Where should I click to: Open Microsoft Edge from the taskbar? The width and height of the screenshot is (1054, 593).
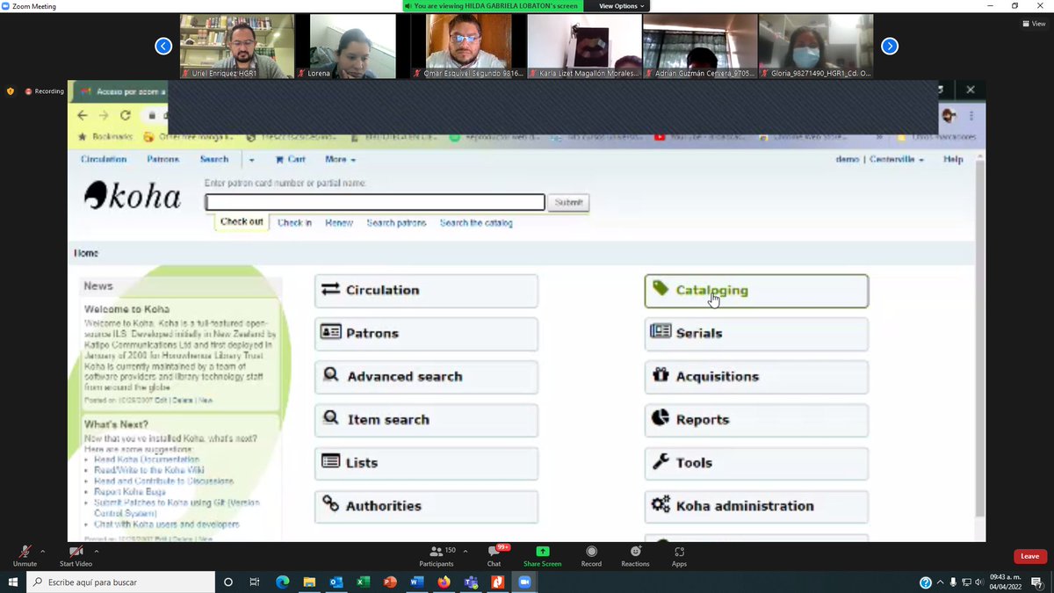(282, 582)
